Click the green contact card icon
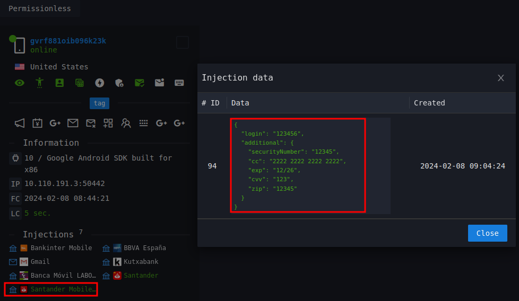The width and height of the screenshot is (519, 301). tap(59, 83)
